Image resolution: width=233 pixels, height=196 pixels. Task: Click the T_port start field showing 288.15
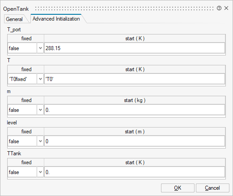coord(135,48)
